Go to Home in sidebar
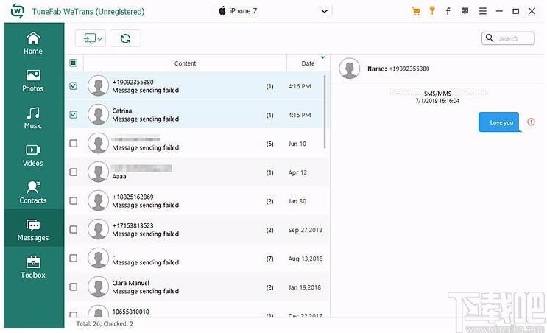Screen dimensions: 547x333 point(33,43)
